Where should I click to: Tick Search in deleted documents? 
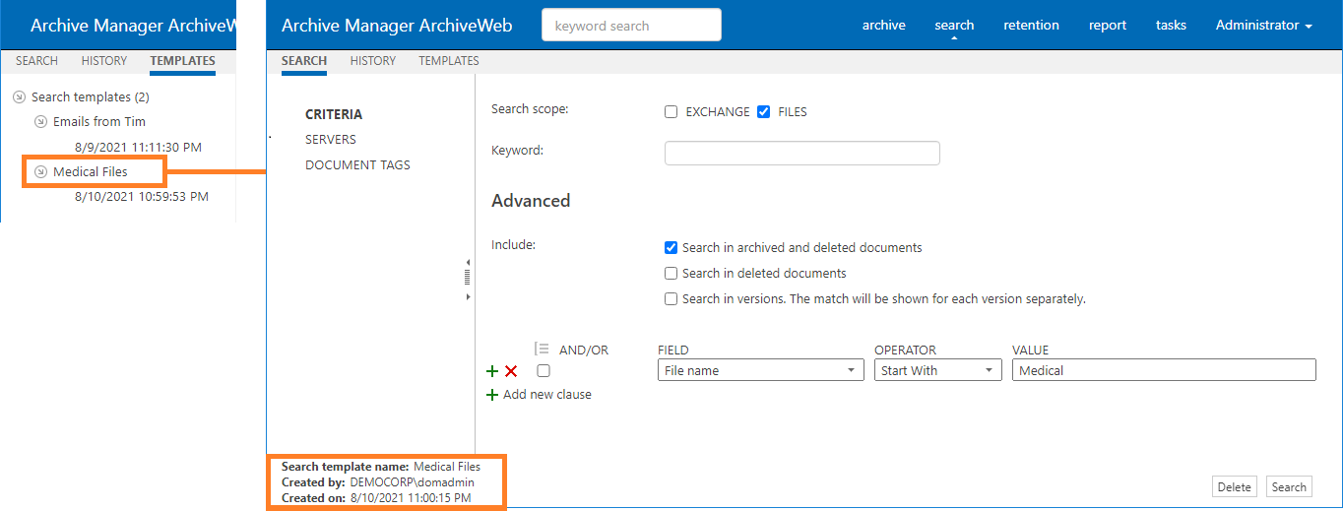(671, 274)
